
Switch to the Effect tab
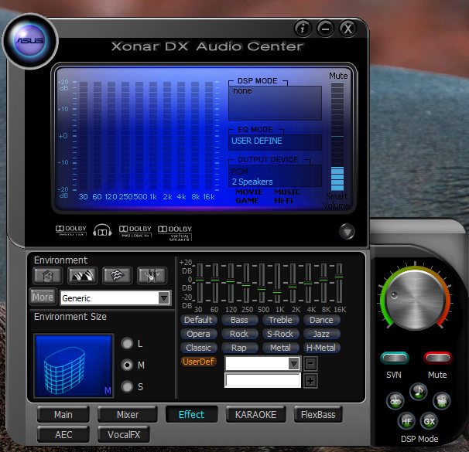[191, 414]
